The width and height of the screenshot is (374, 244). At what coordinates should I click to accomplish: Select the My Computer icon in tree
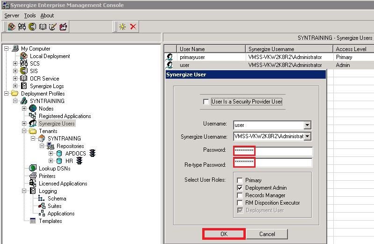coord(15,48)
